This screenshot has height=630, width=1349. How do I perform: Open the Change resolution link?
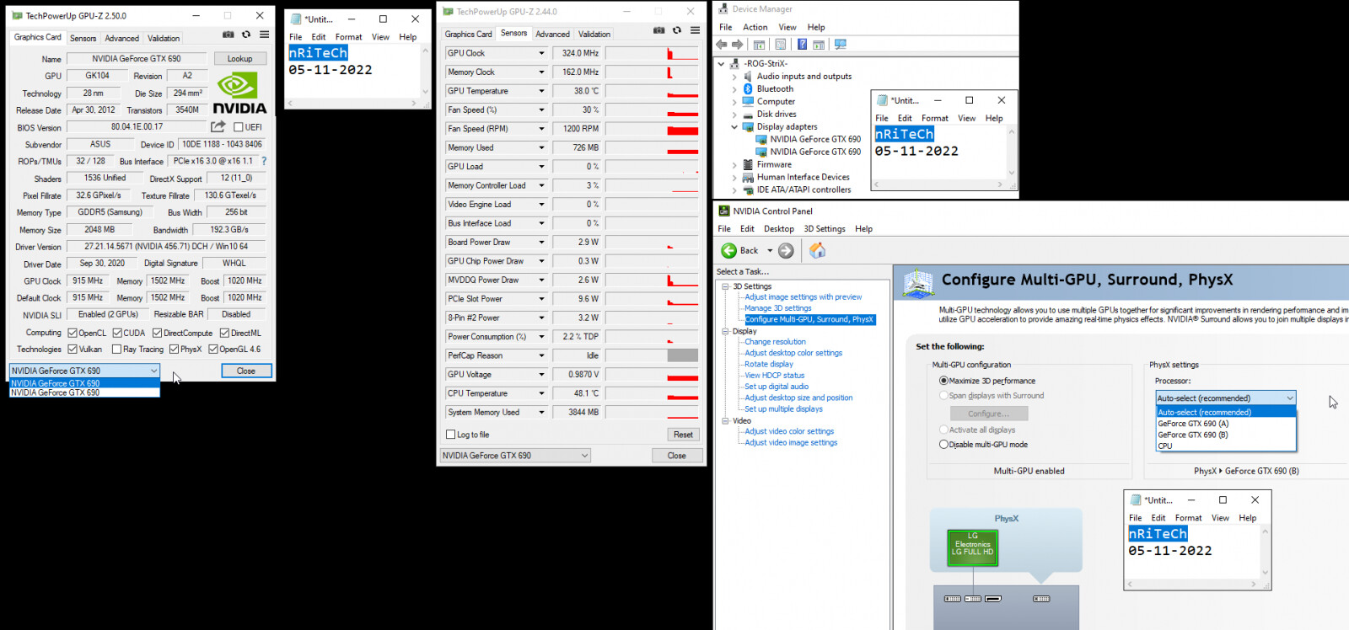coord(775,342)
